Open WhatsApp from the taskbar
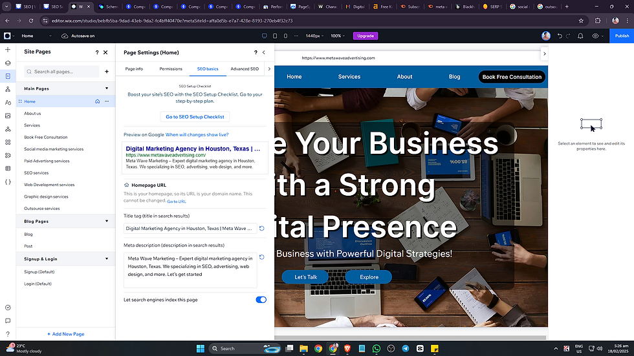634x356 pixels. click(x=377, y=349)
